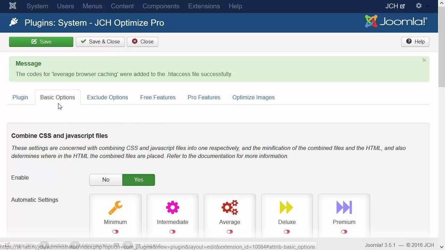Toggle the switch under Intermediate
This screenshot has height=250, width=445.
tap(172, 232)
